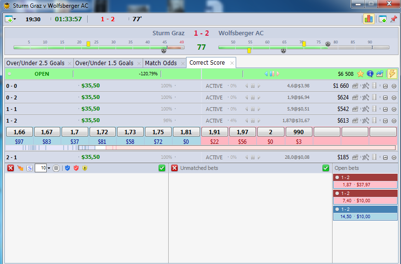This screenshot has width=401, height=264.
Task: Toggle the bar chart statistics icon
Action: tap(369, 19)
